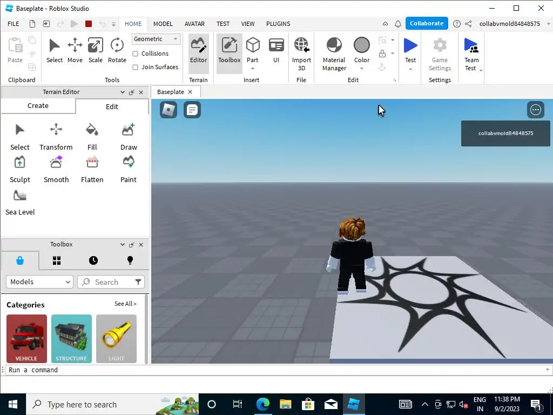Image resolution: width=553 pixels, height=415 pixels.
Task: Open the STRUCTURE category thumbnail
Action: click(71, 339)
